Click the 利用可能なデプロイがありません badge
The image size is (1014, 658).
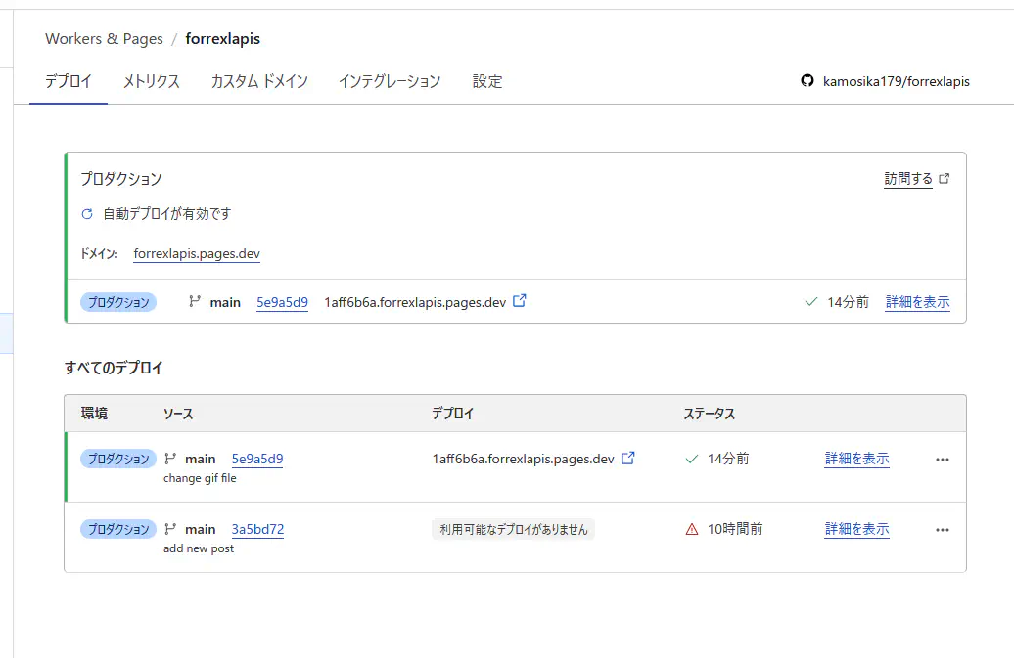pos(513,529)
